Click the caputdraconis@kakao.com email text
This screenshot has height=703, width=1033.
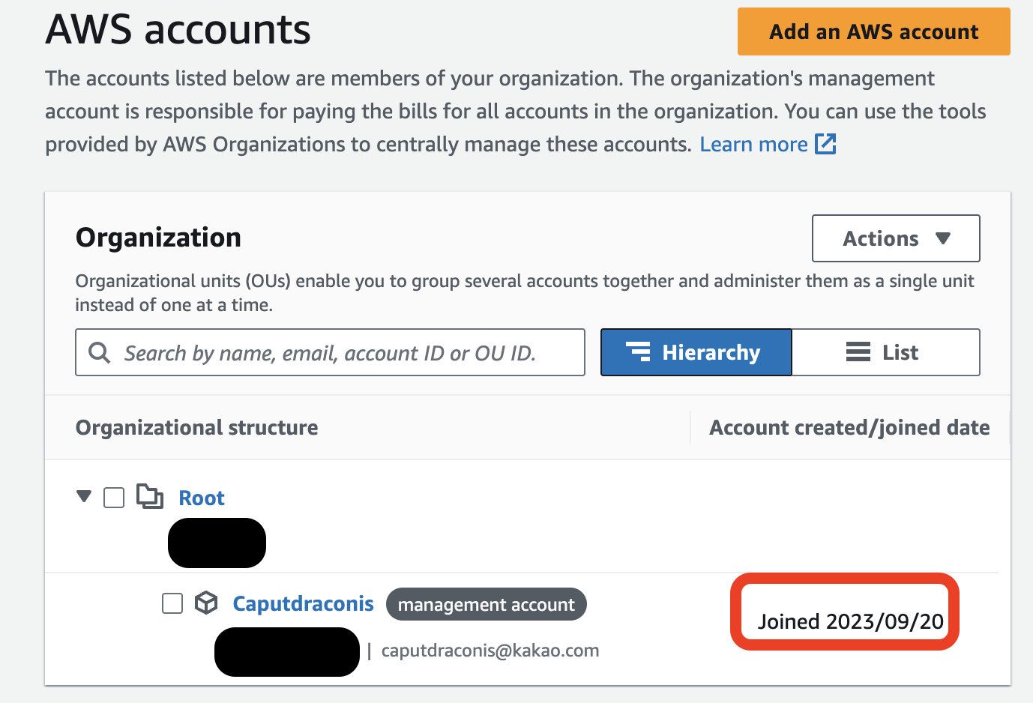(x=490, y=651)
